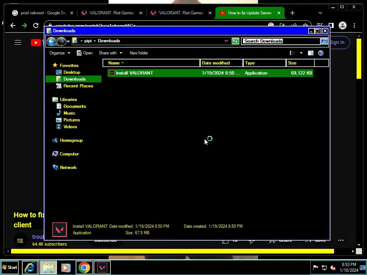Open Chrome three-dot menu
This screenshot has width=367, height=275.
pos(354,25)
